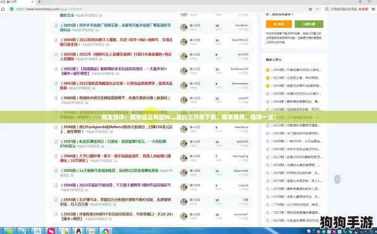Screen dimensions: 377x234
Task: Click the scroll-to-top button at right edge
Action: tap(337, 179)
